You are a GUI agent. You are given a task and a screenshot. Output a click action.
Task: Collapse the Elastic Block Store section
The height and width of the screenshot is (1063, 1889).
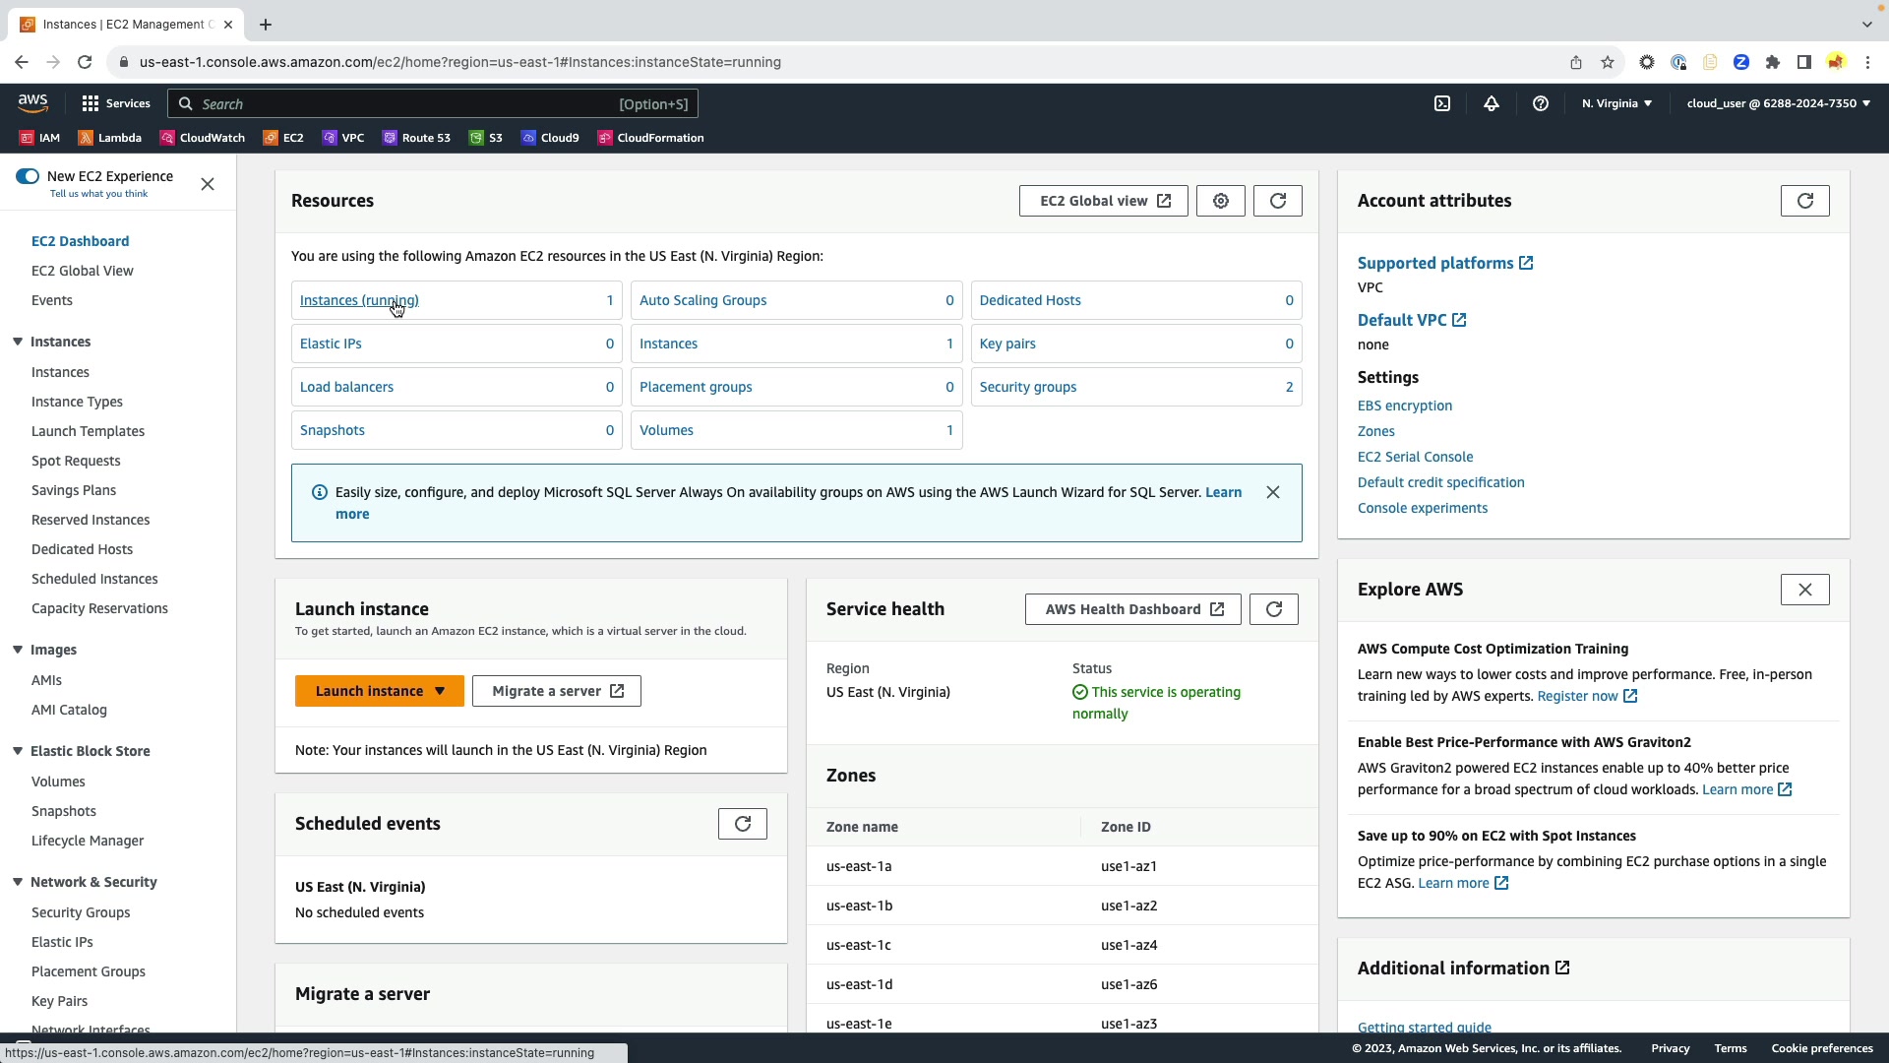pyautogui.click(x=18, y=751)
